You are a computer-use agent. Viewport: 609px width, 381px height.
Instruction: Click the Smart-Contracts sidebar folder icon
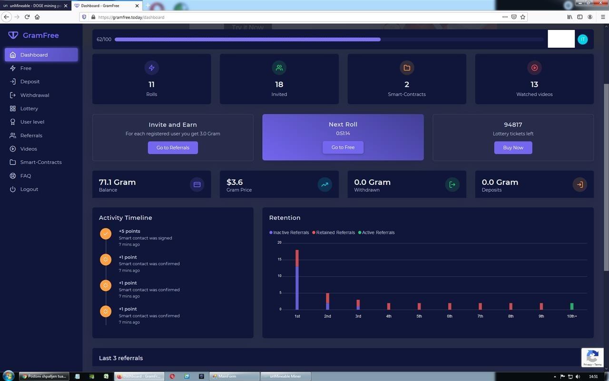[x=13, y=162]
